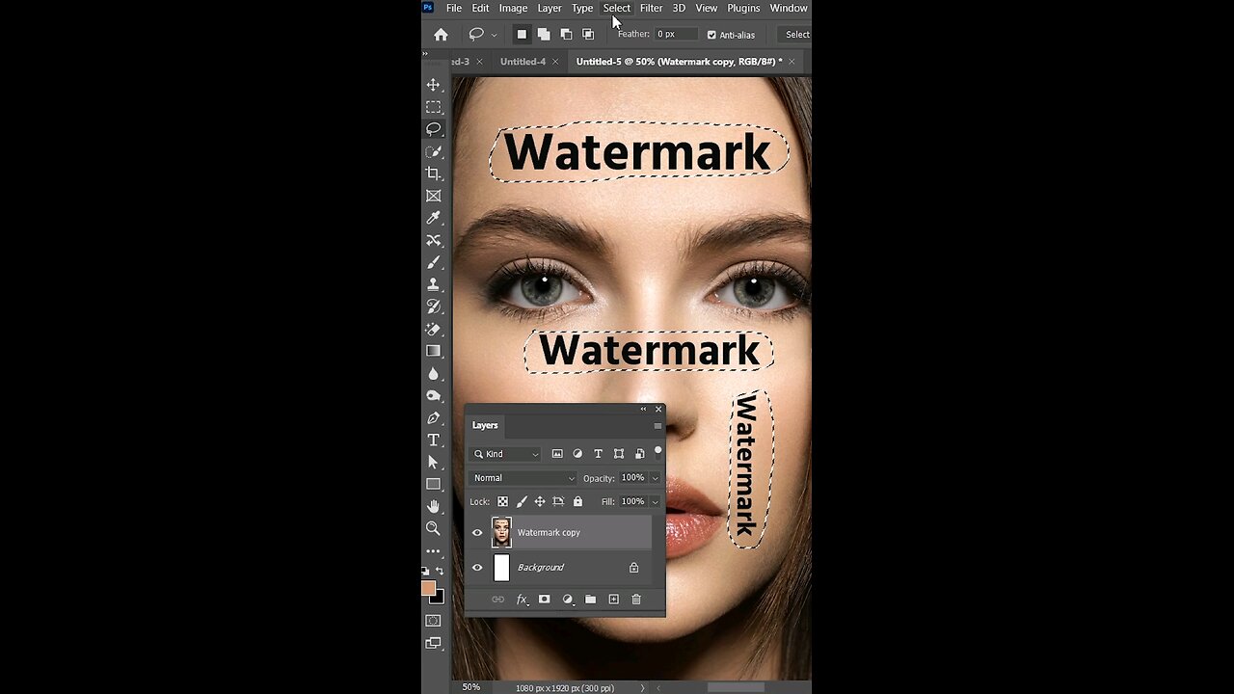Select the Zoom tool
This screenshot has width=1234, height=694.
[x=434, y=528]
